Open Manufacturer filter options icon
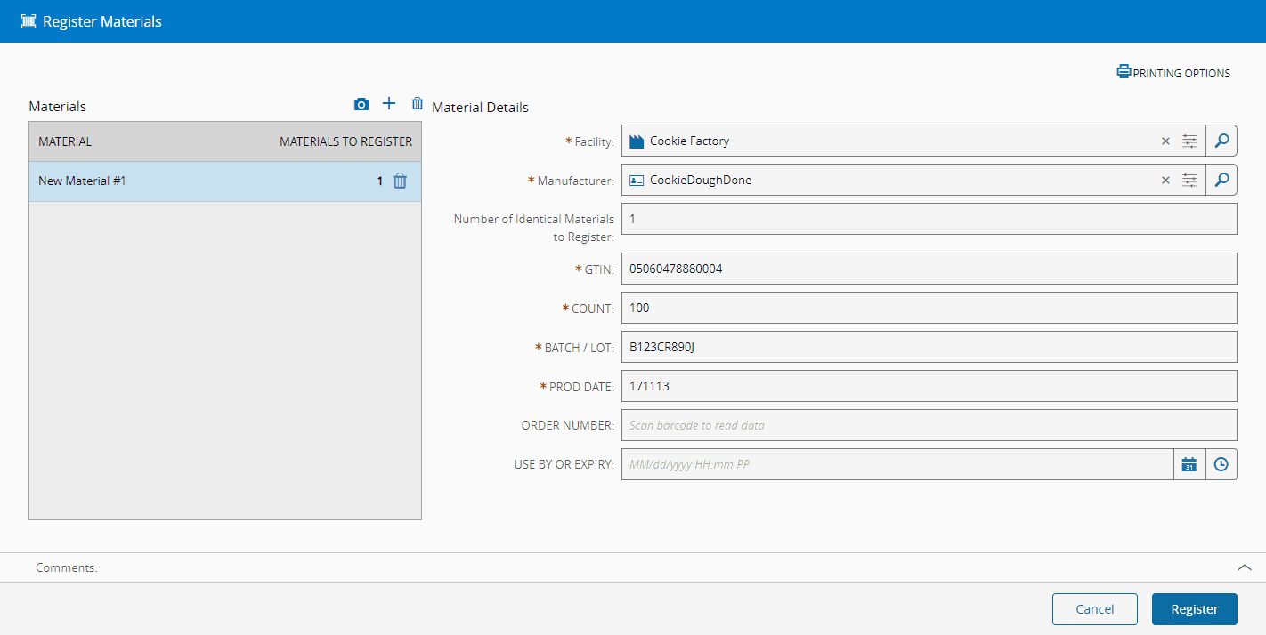 1189,181
